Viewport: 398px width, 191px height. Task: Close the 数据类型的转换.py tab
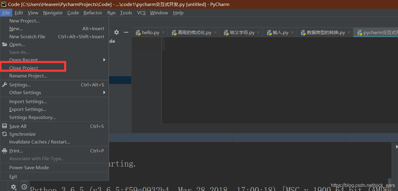[x=349, y=33]
